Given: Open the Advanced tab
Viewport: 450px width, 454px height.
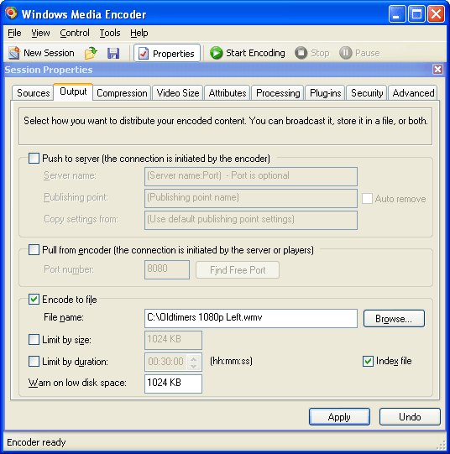Looking at the screenshot, I should pyautogui.click(x=413, y=93).
